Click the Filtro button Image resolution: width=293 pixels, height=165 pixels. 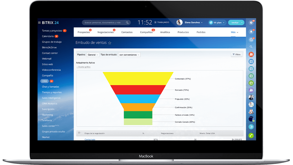pyautogui.click(x=236, y=55)
